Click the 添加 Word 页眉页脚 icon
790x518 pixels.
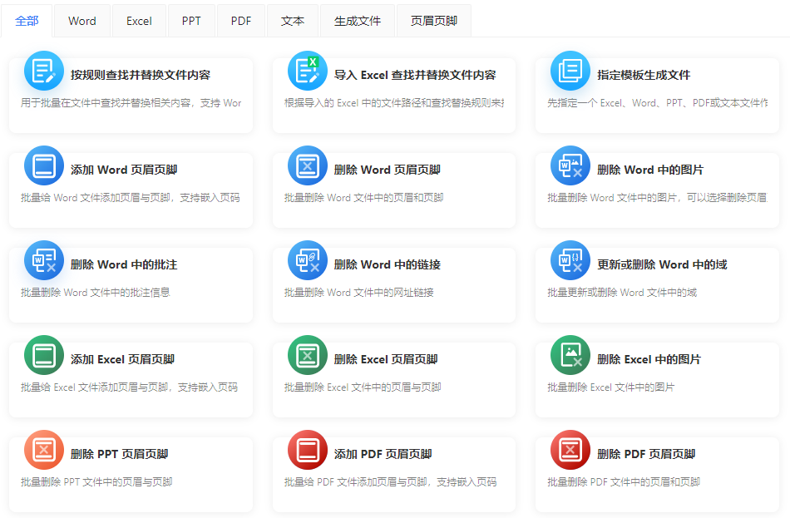[44, 165]
